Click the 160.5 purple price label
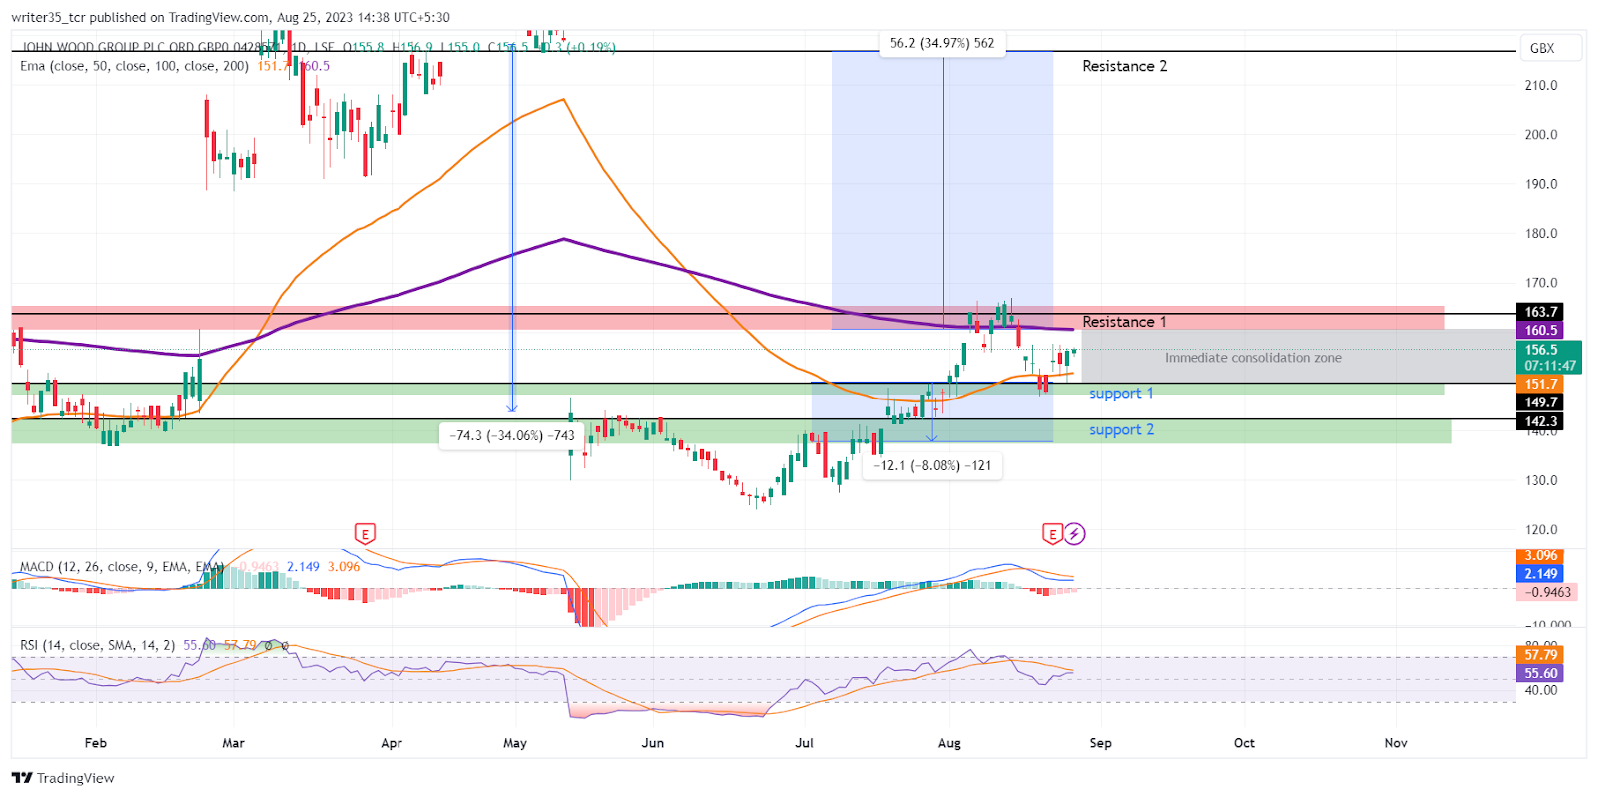This screenshot has height=797, width=1598. click(1540, 330)
